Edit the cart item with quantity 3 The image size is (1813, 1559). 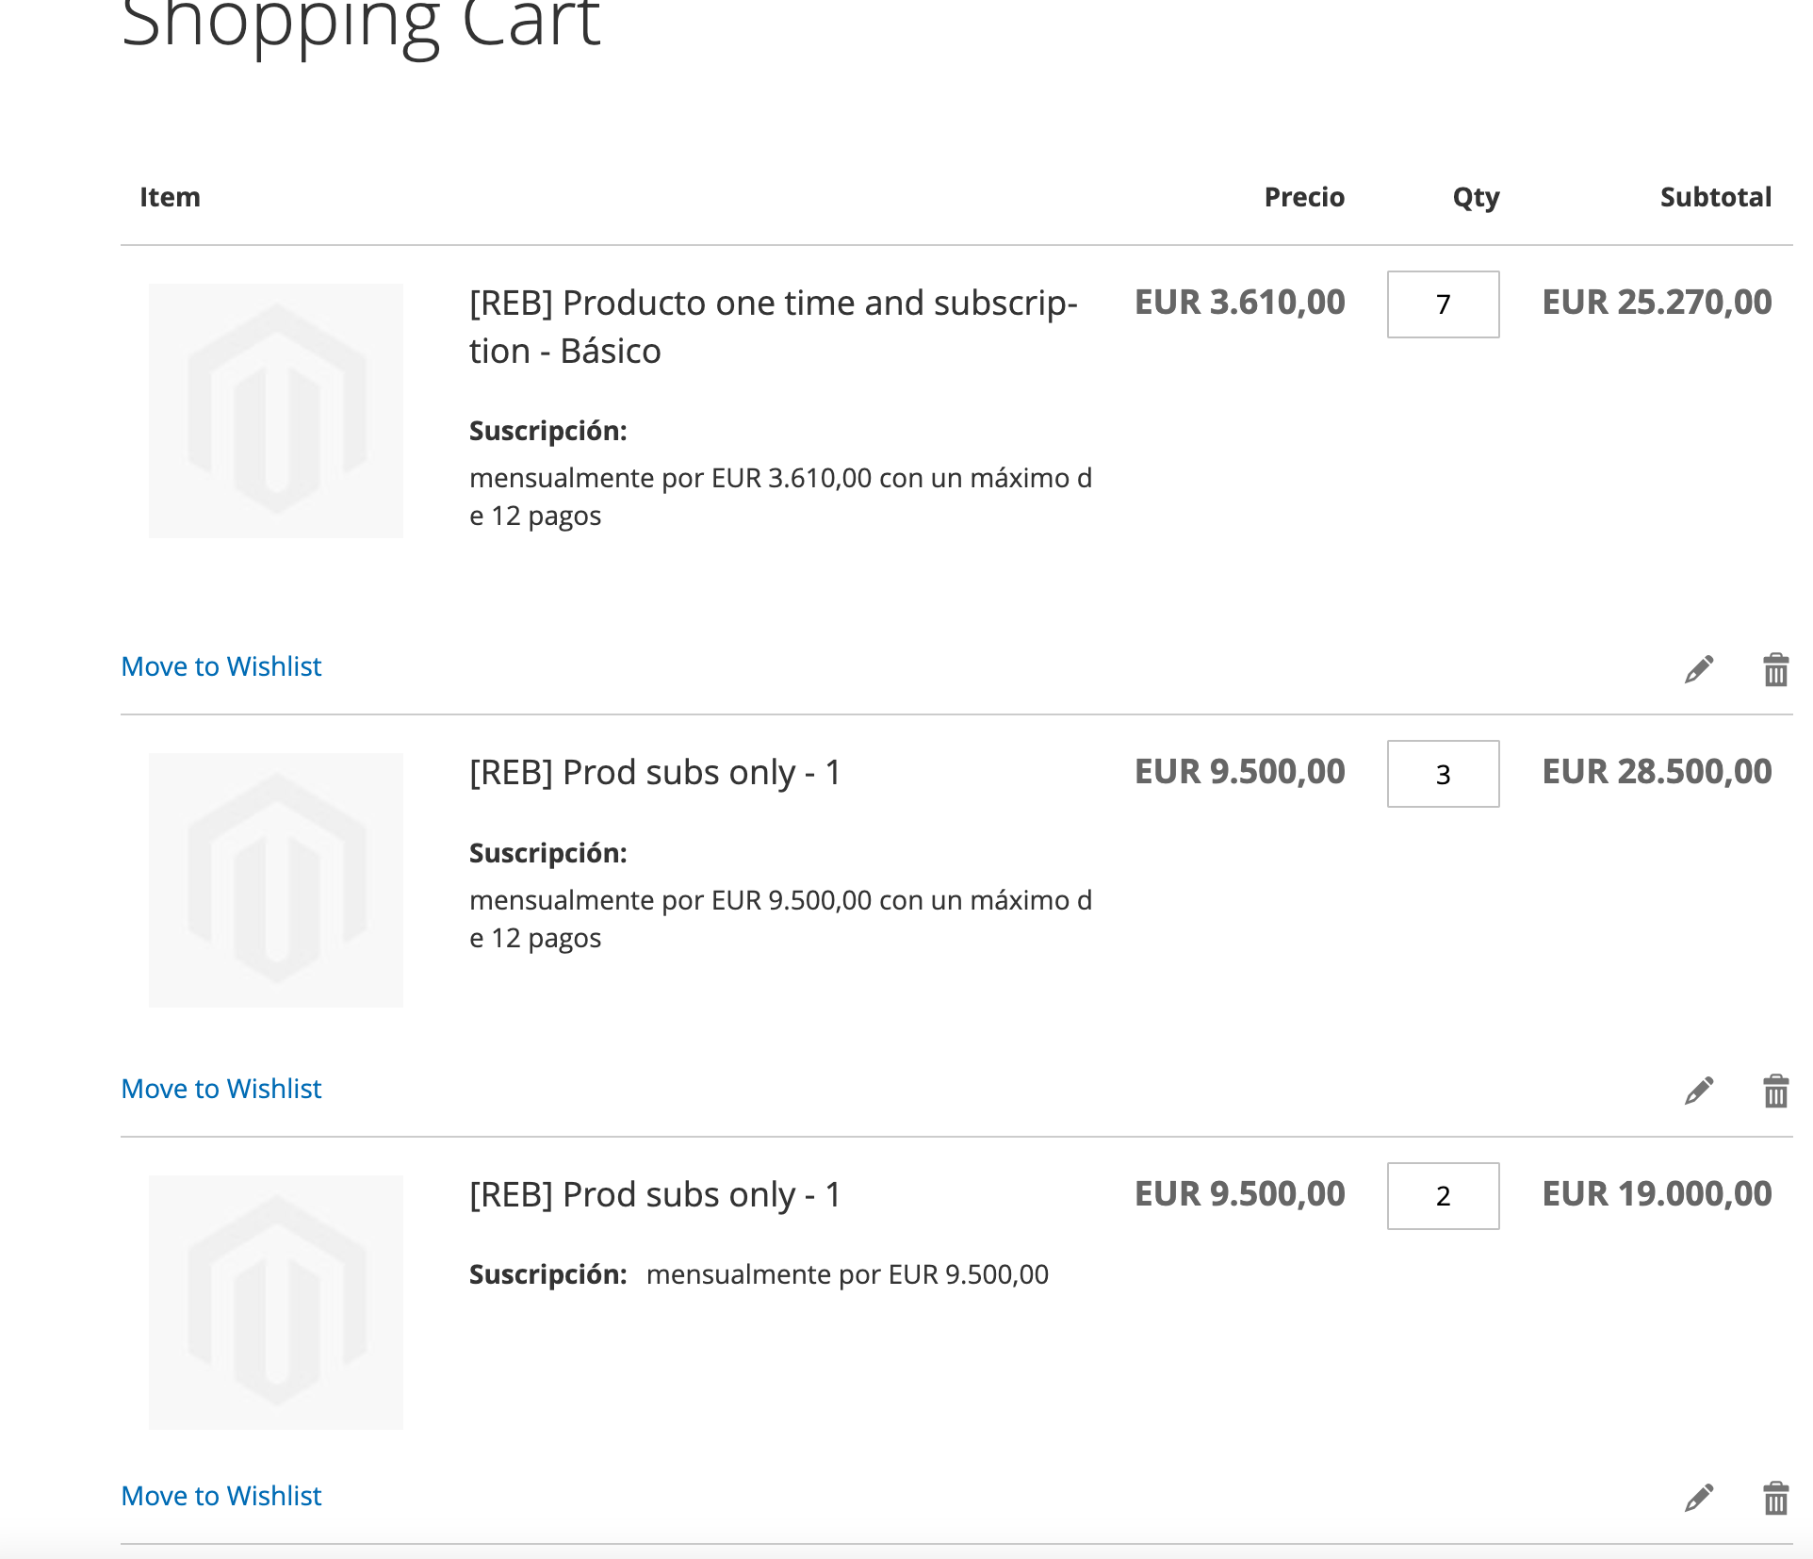pos(1699,1091)
